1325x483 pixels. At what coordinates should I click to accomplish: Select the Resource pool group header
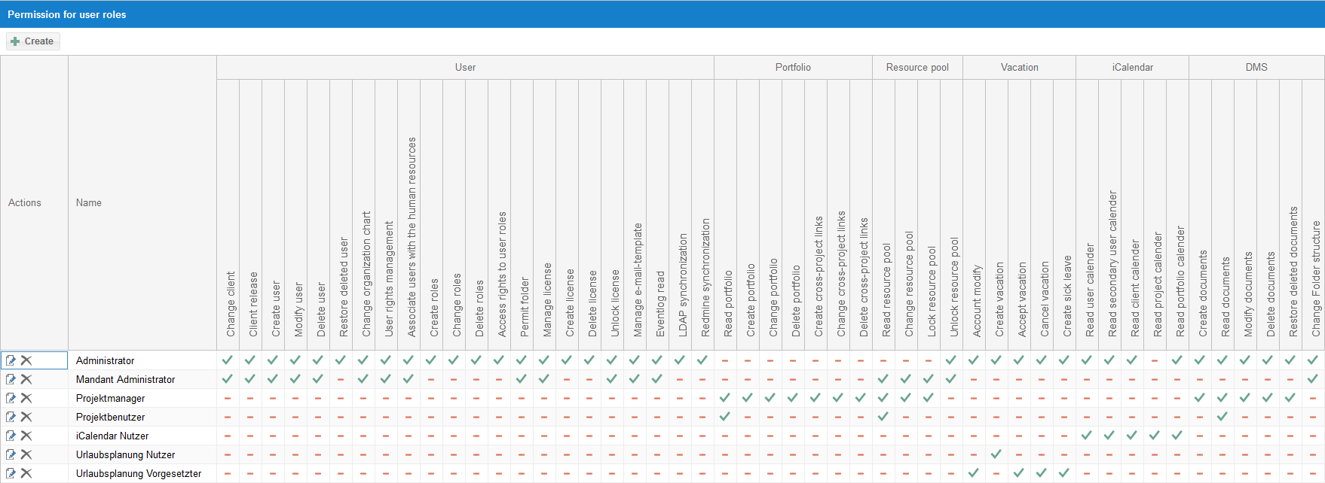point(917,68)
